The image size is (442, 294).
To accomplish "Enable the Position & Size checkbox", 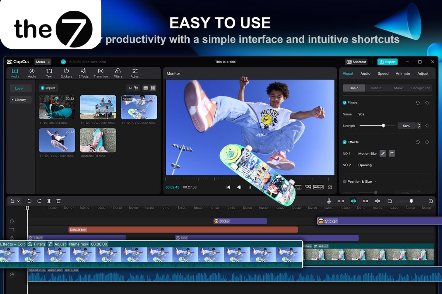I will pos(345,182).
